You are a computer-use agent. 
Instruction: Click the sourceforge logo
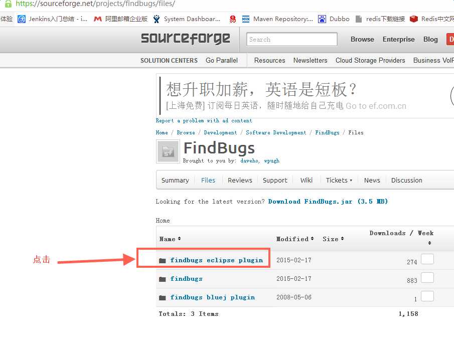[x=186, y=39]
